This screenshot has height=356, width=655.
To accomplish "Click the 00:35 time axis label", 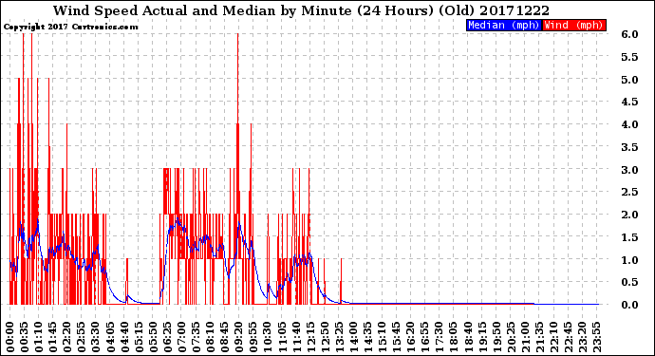I will click(25, 337).
